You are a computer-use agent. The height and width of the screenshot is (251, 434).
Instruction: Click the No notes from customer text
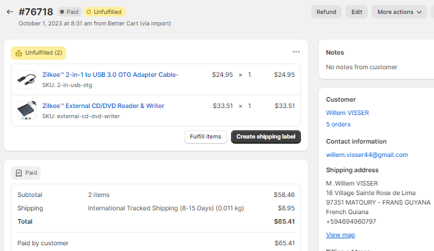click(x=361, y=67)
